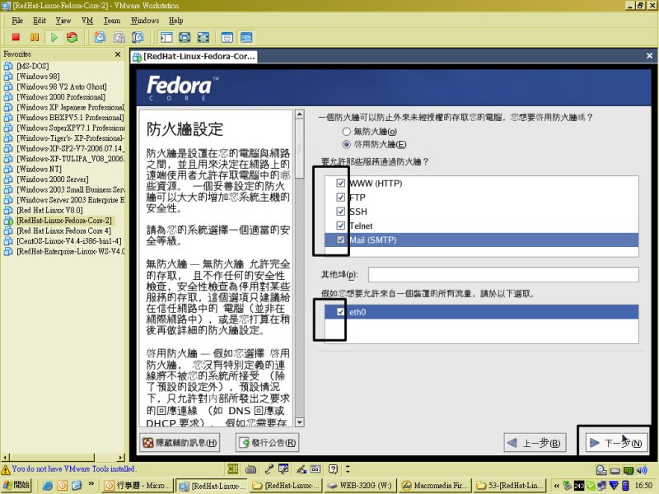Toggle the FTP service checkbox

(x=341, y=198)
